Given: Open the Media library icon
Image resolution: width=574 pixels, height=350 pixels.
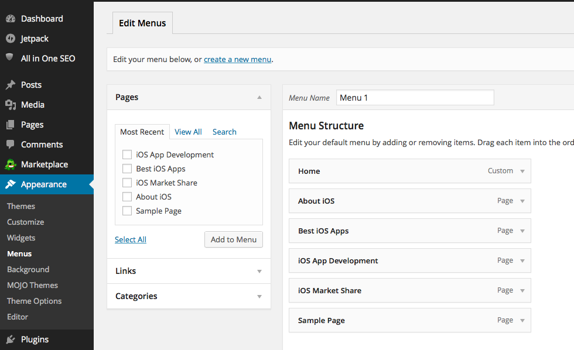Looking at the screenshot, I should (11, 104).
